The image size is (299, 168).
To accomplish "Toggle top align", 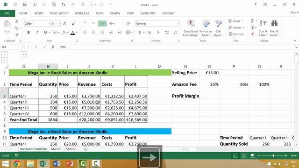I will click(85, 23).
